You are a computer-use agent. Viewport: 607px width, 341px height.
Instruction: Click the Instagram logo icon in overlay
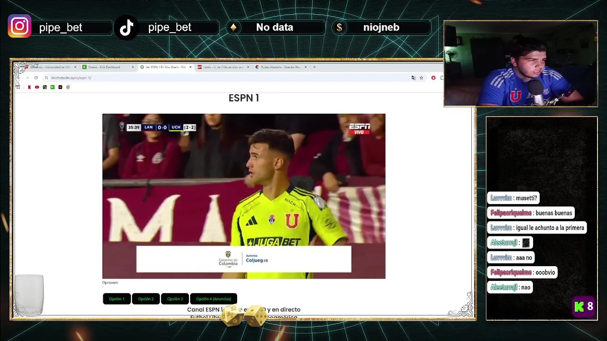(19, 27)
